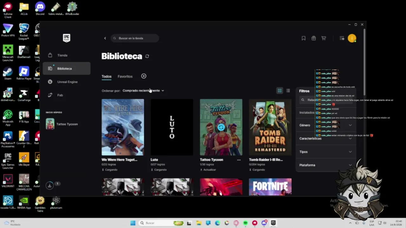This screenshot has width=406, height=228.
Task: Add a new collection with plus icon
Action: pyautogui.click(x=144, y=76)
